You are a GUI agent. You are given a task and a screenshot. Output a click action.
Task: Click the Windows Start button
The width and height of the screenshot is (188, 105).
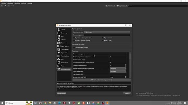(x=2, y=103)
